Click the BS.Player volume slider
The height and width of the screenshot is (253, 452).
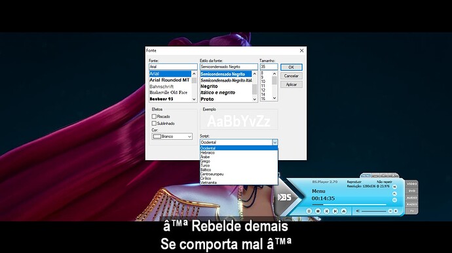click(373, 211)
